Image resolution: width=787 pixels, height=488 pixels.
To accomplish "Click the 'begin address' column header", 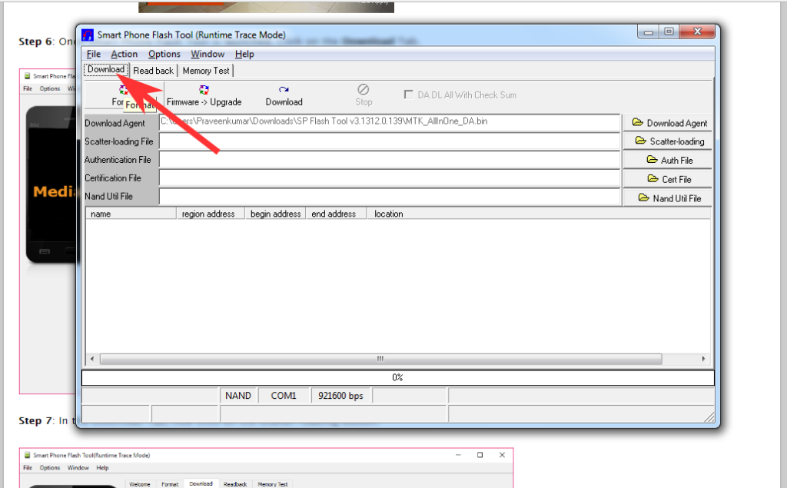I will [275, 214].
